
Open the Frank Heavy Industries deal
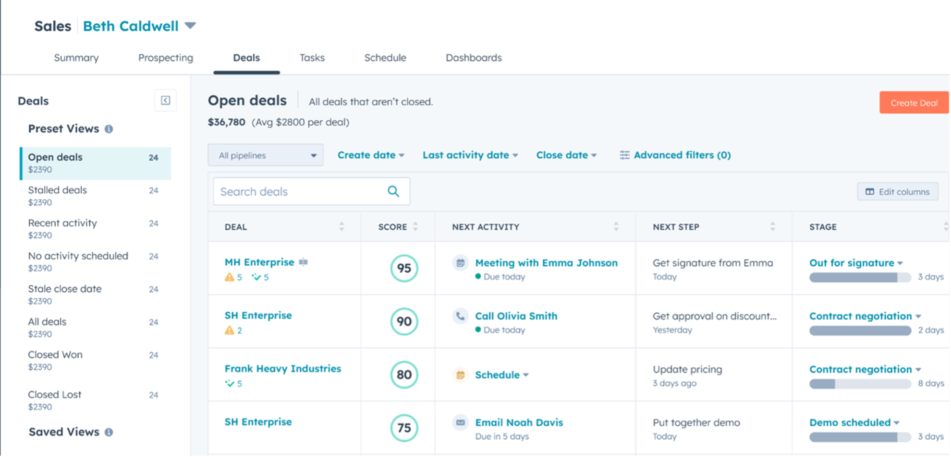tap(283, 368)
